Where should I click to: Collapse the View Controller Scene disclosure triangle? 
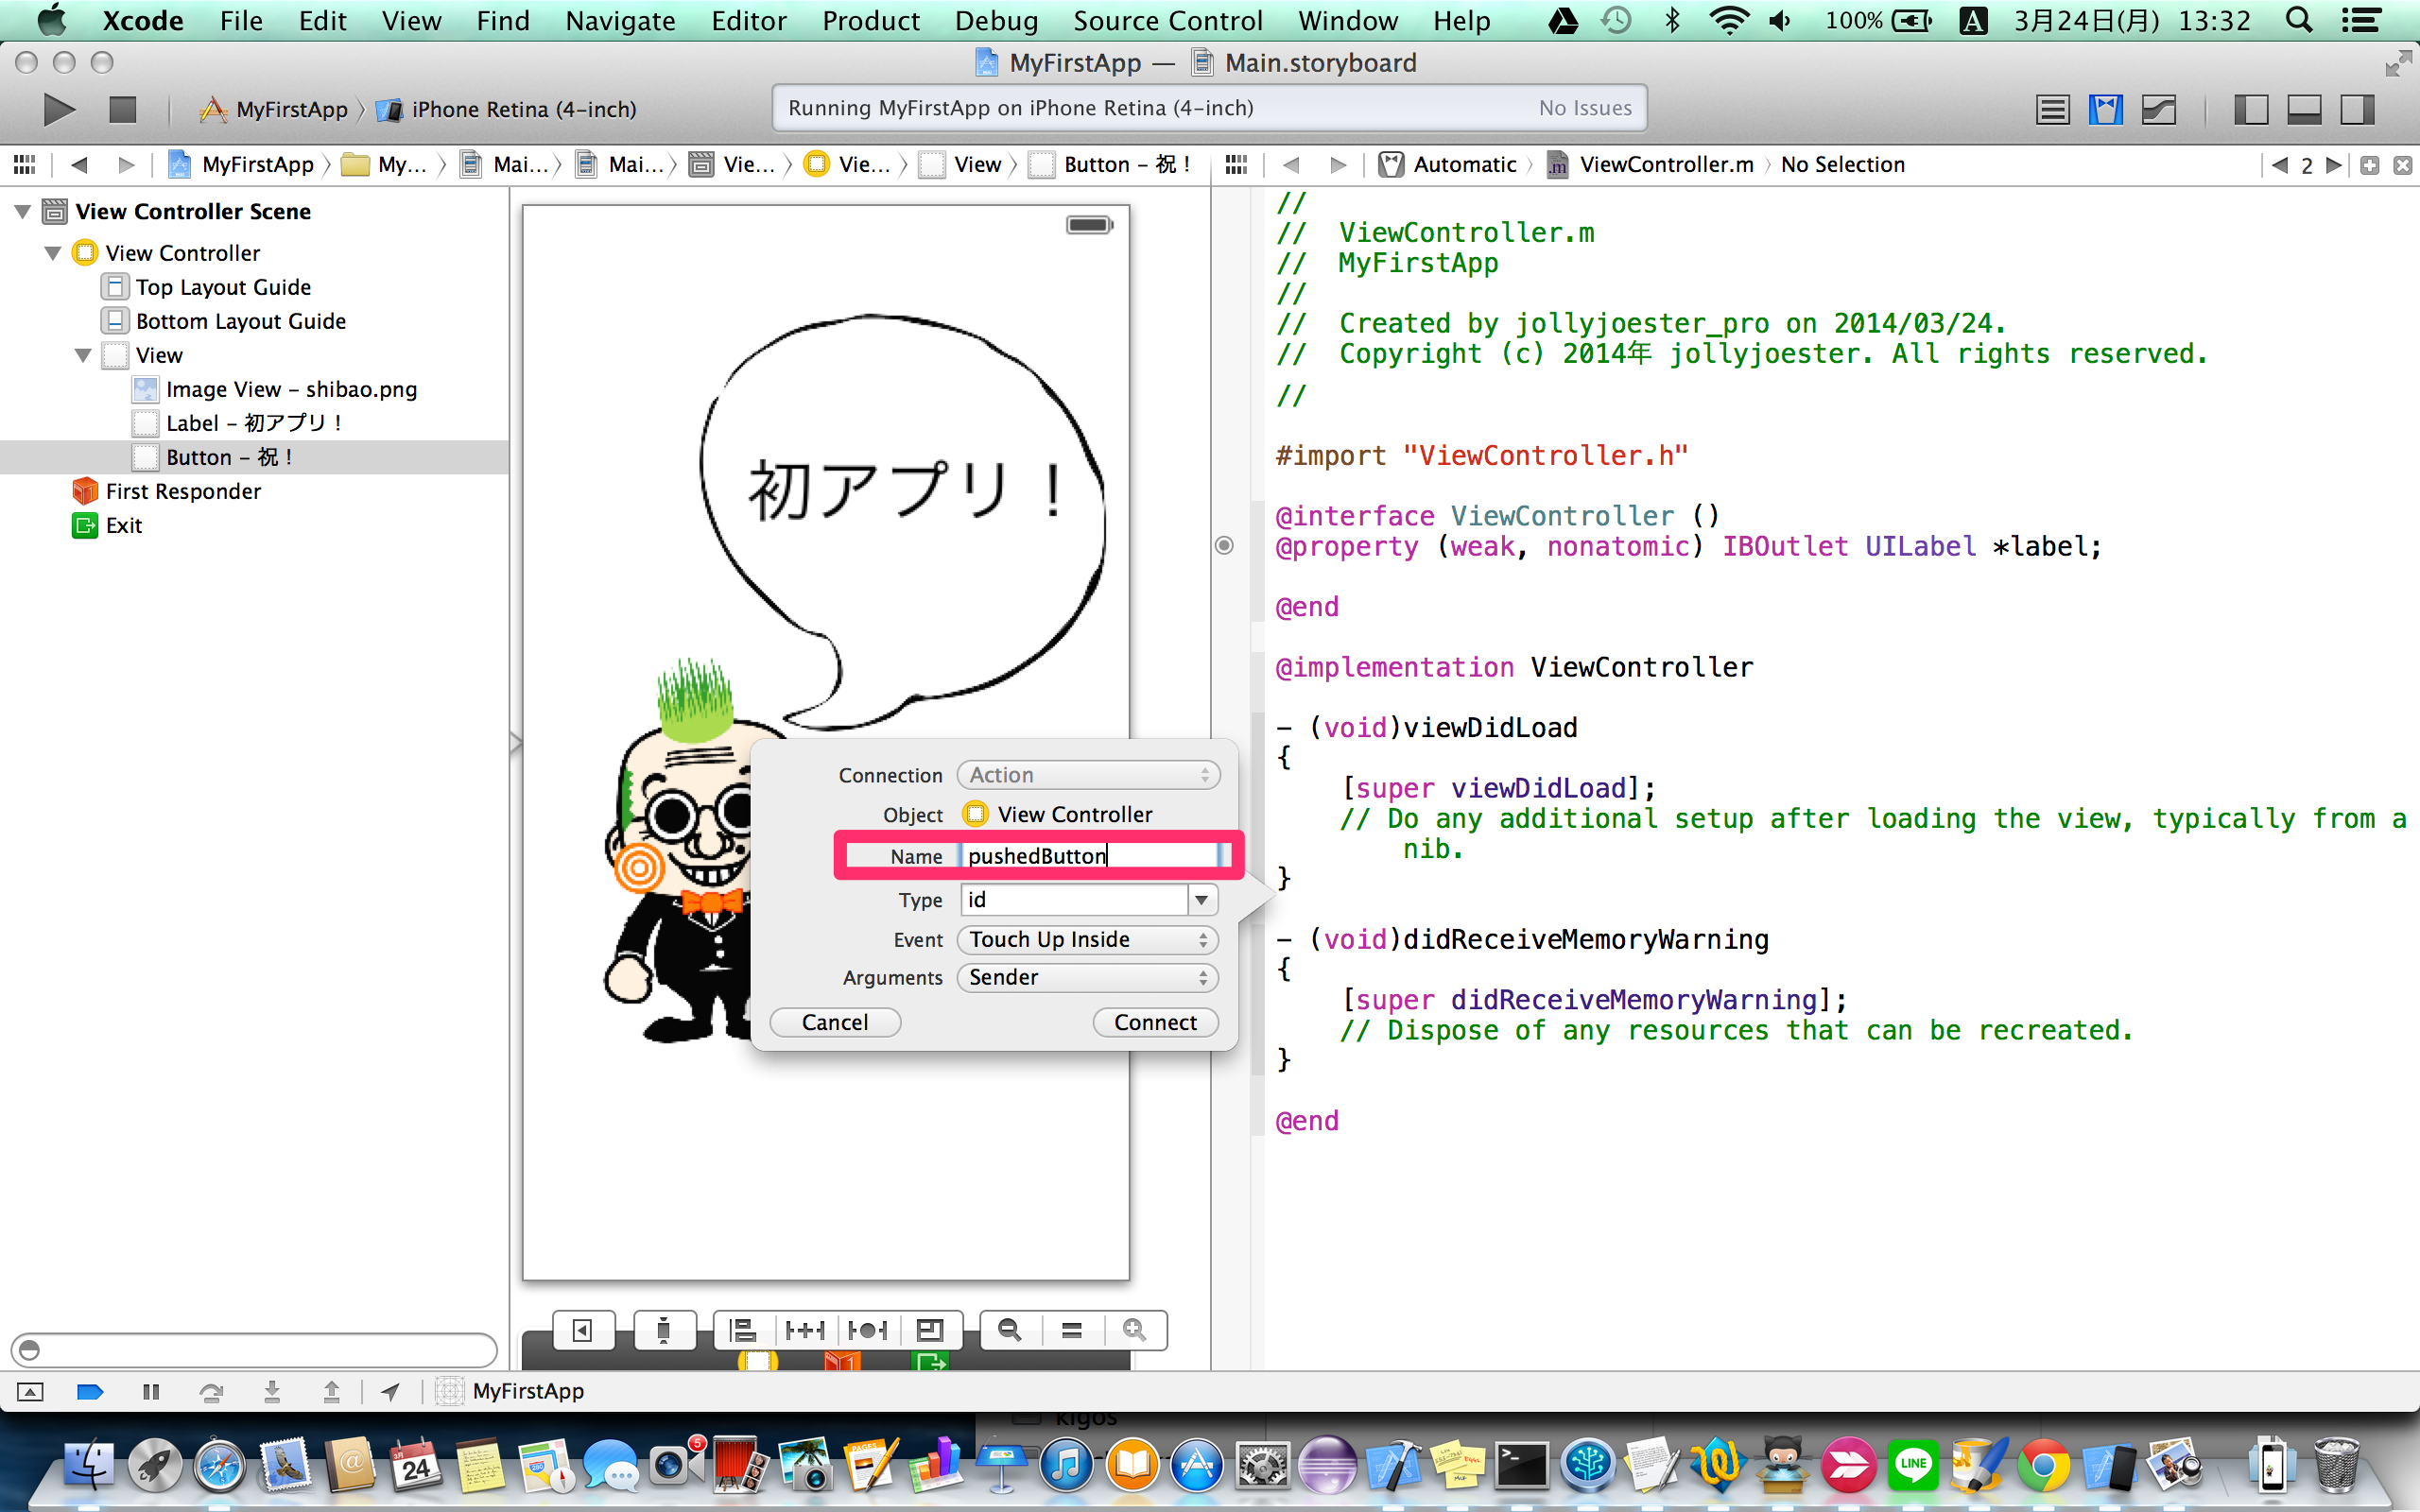[x=22, y=211]
